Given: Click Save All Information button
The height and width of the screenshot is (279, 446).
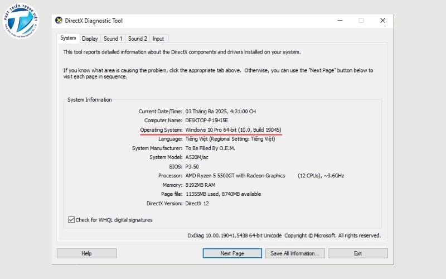Looking at the screenshot, I should 294,253.
